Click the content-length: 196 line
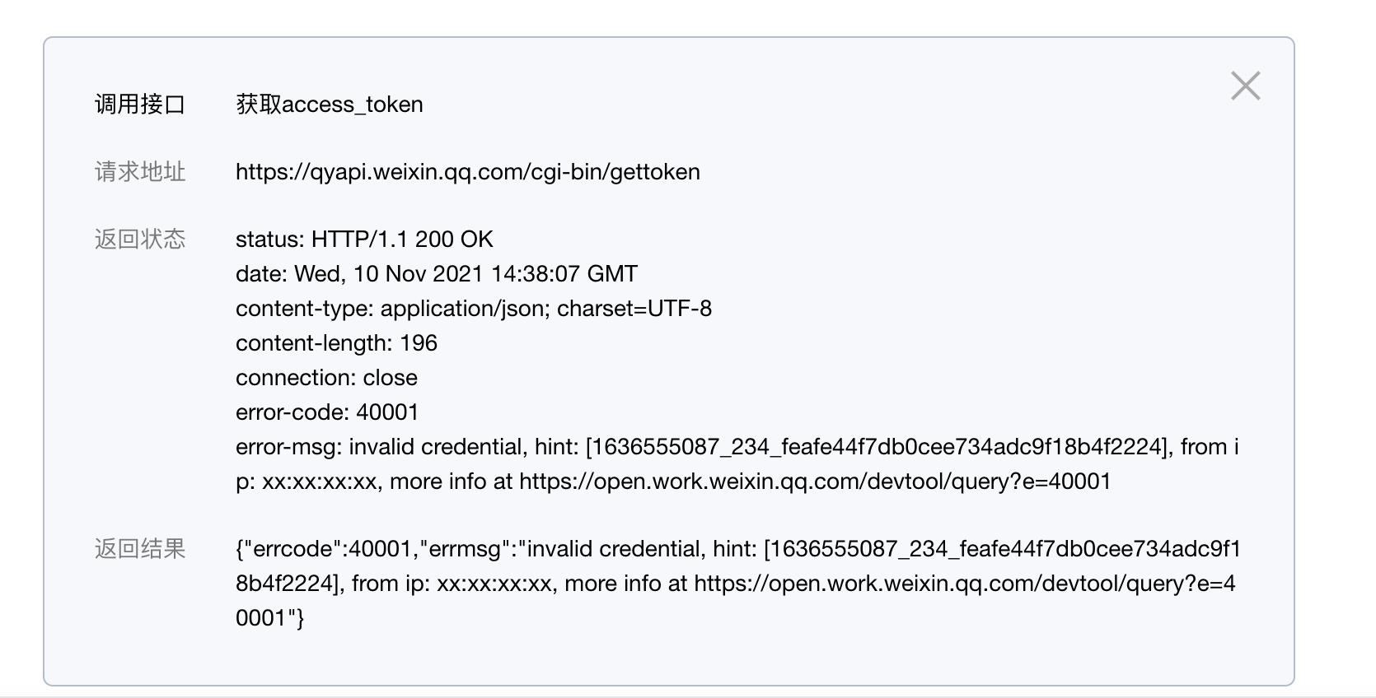This screenshot has width=1376, height=698. pyautogui.click(x=336, y=343)
